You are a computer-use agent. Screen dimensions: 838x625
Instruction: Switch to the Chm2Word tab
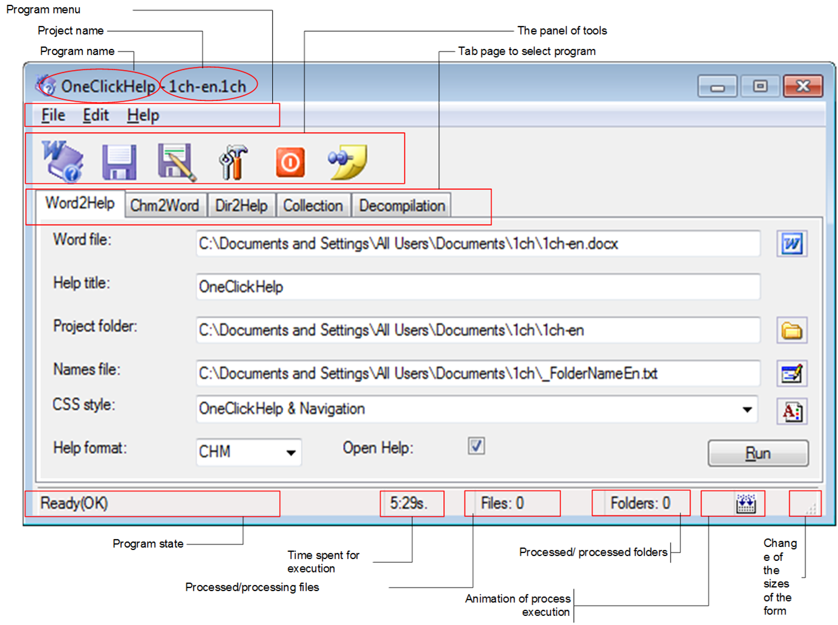[165, 206]
